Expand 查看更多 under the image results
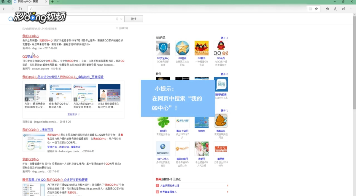Screen dimensions: 356x196 click(x=73, y=114)
